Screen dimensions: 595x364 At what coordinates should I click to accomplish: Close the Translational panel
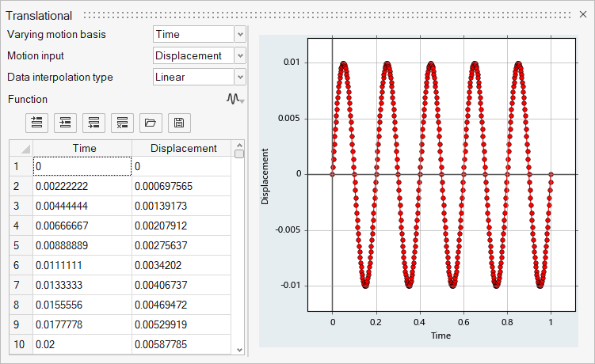click(x=583, y=15)
